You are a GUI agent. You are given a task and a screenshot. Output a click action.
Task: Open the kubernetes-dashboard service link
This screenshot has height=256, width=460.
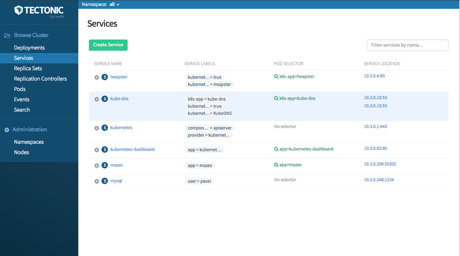pos(132,150)
